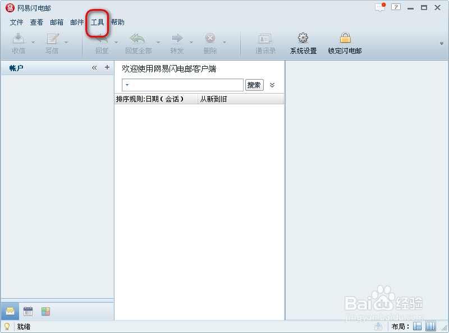Expand the 删除 dropdown arrow

click(224, 43)
